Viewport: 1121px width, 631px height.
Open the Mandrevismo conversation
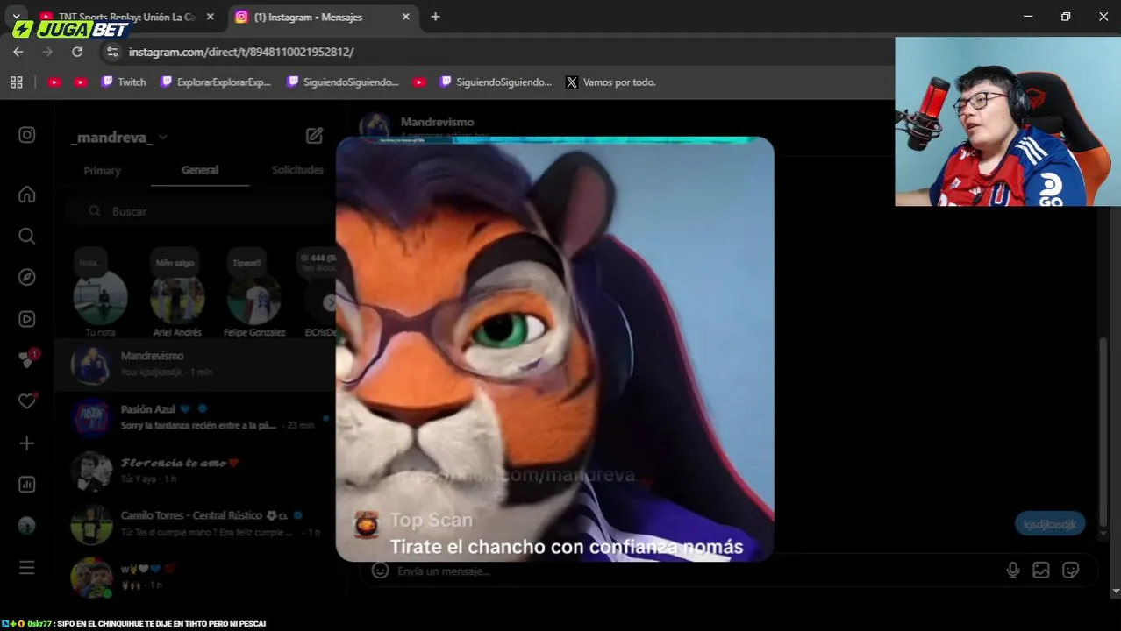[x=195, y=364]
